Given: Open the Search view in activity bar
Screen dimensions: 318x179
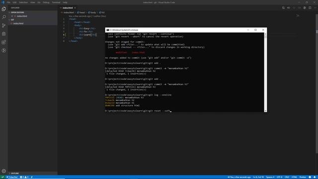Looking at the screenshot, I should (x=4, y=17).
